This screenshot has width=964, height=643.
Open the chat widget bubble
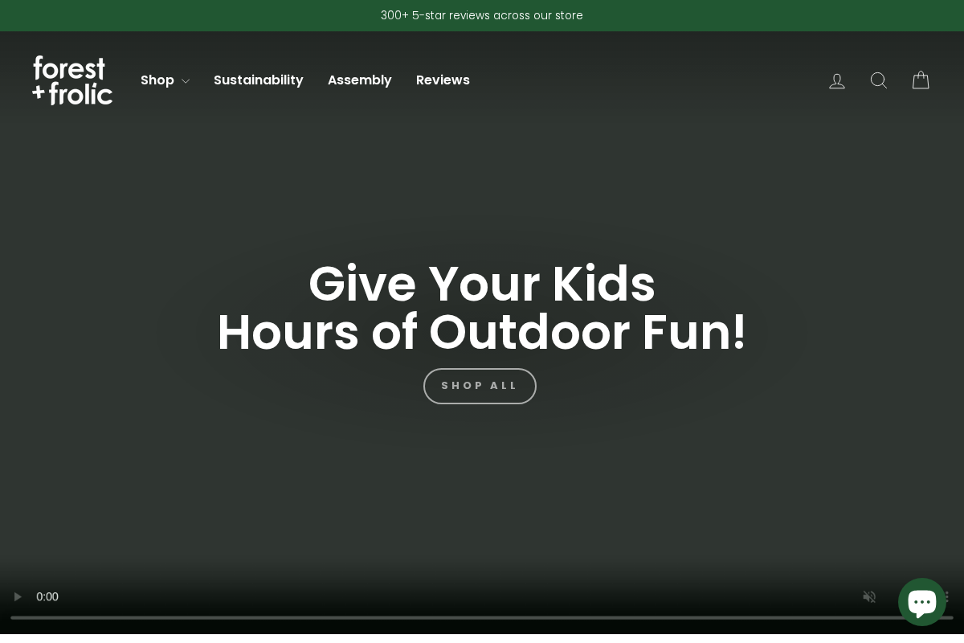click(x=922, y=601)
